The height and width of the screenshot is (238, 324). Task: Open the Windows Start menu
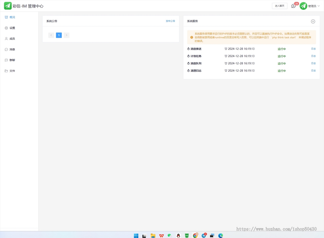click(136, 236)
